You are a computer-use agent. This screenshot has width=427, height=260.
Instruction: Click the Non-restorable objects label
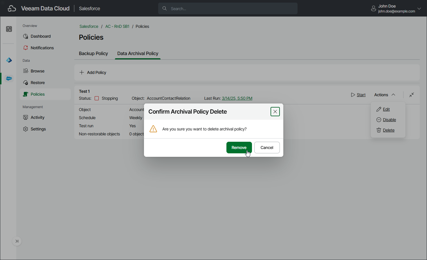[x=100, y=134]
